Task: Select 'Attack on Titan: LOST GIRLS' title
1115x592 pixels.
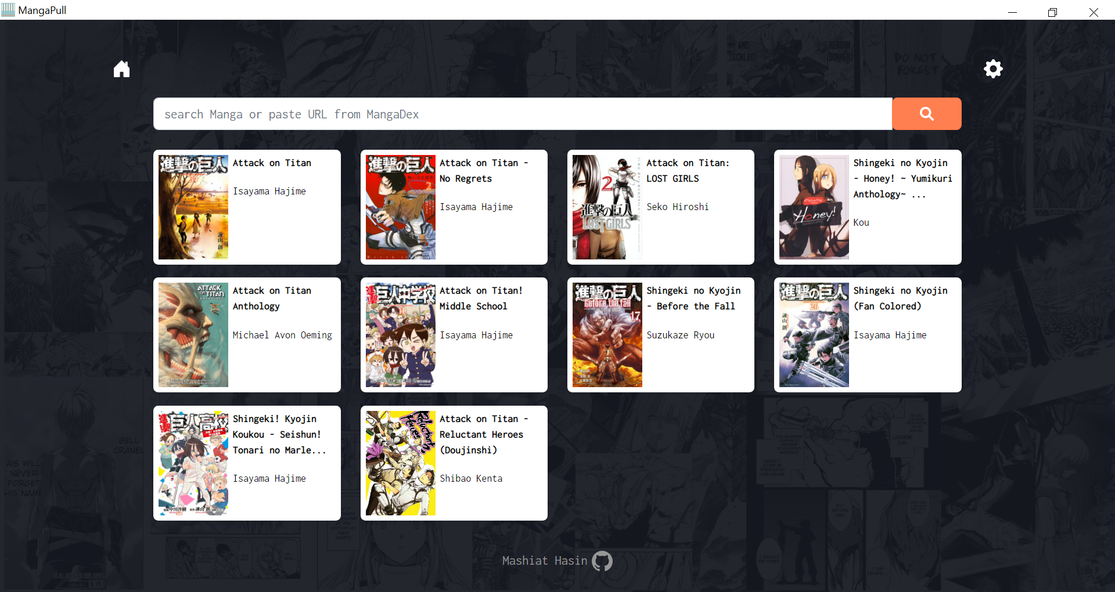Action: coord(688,171)
